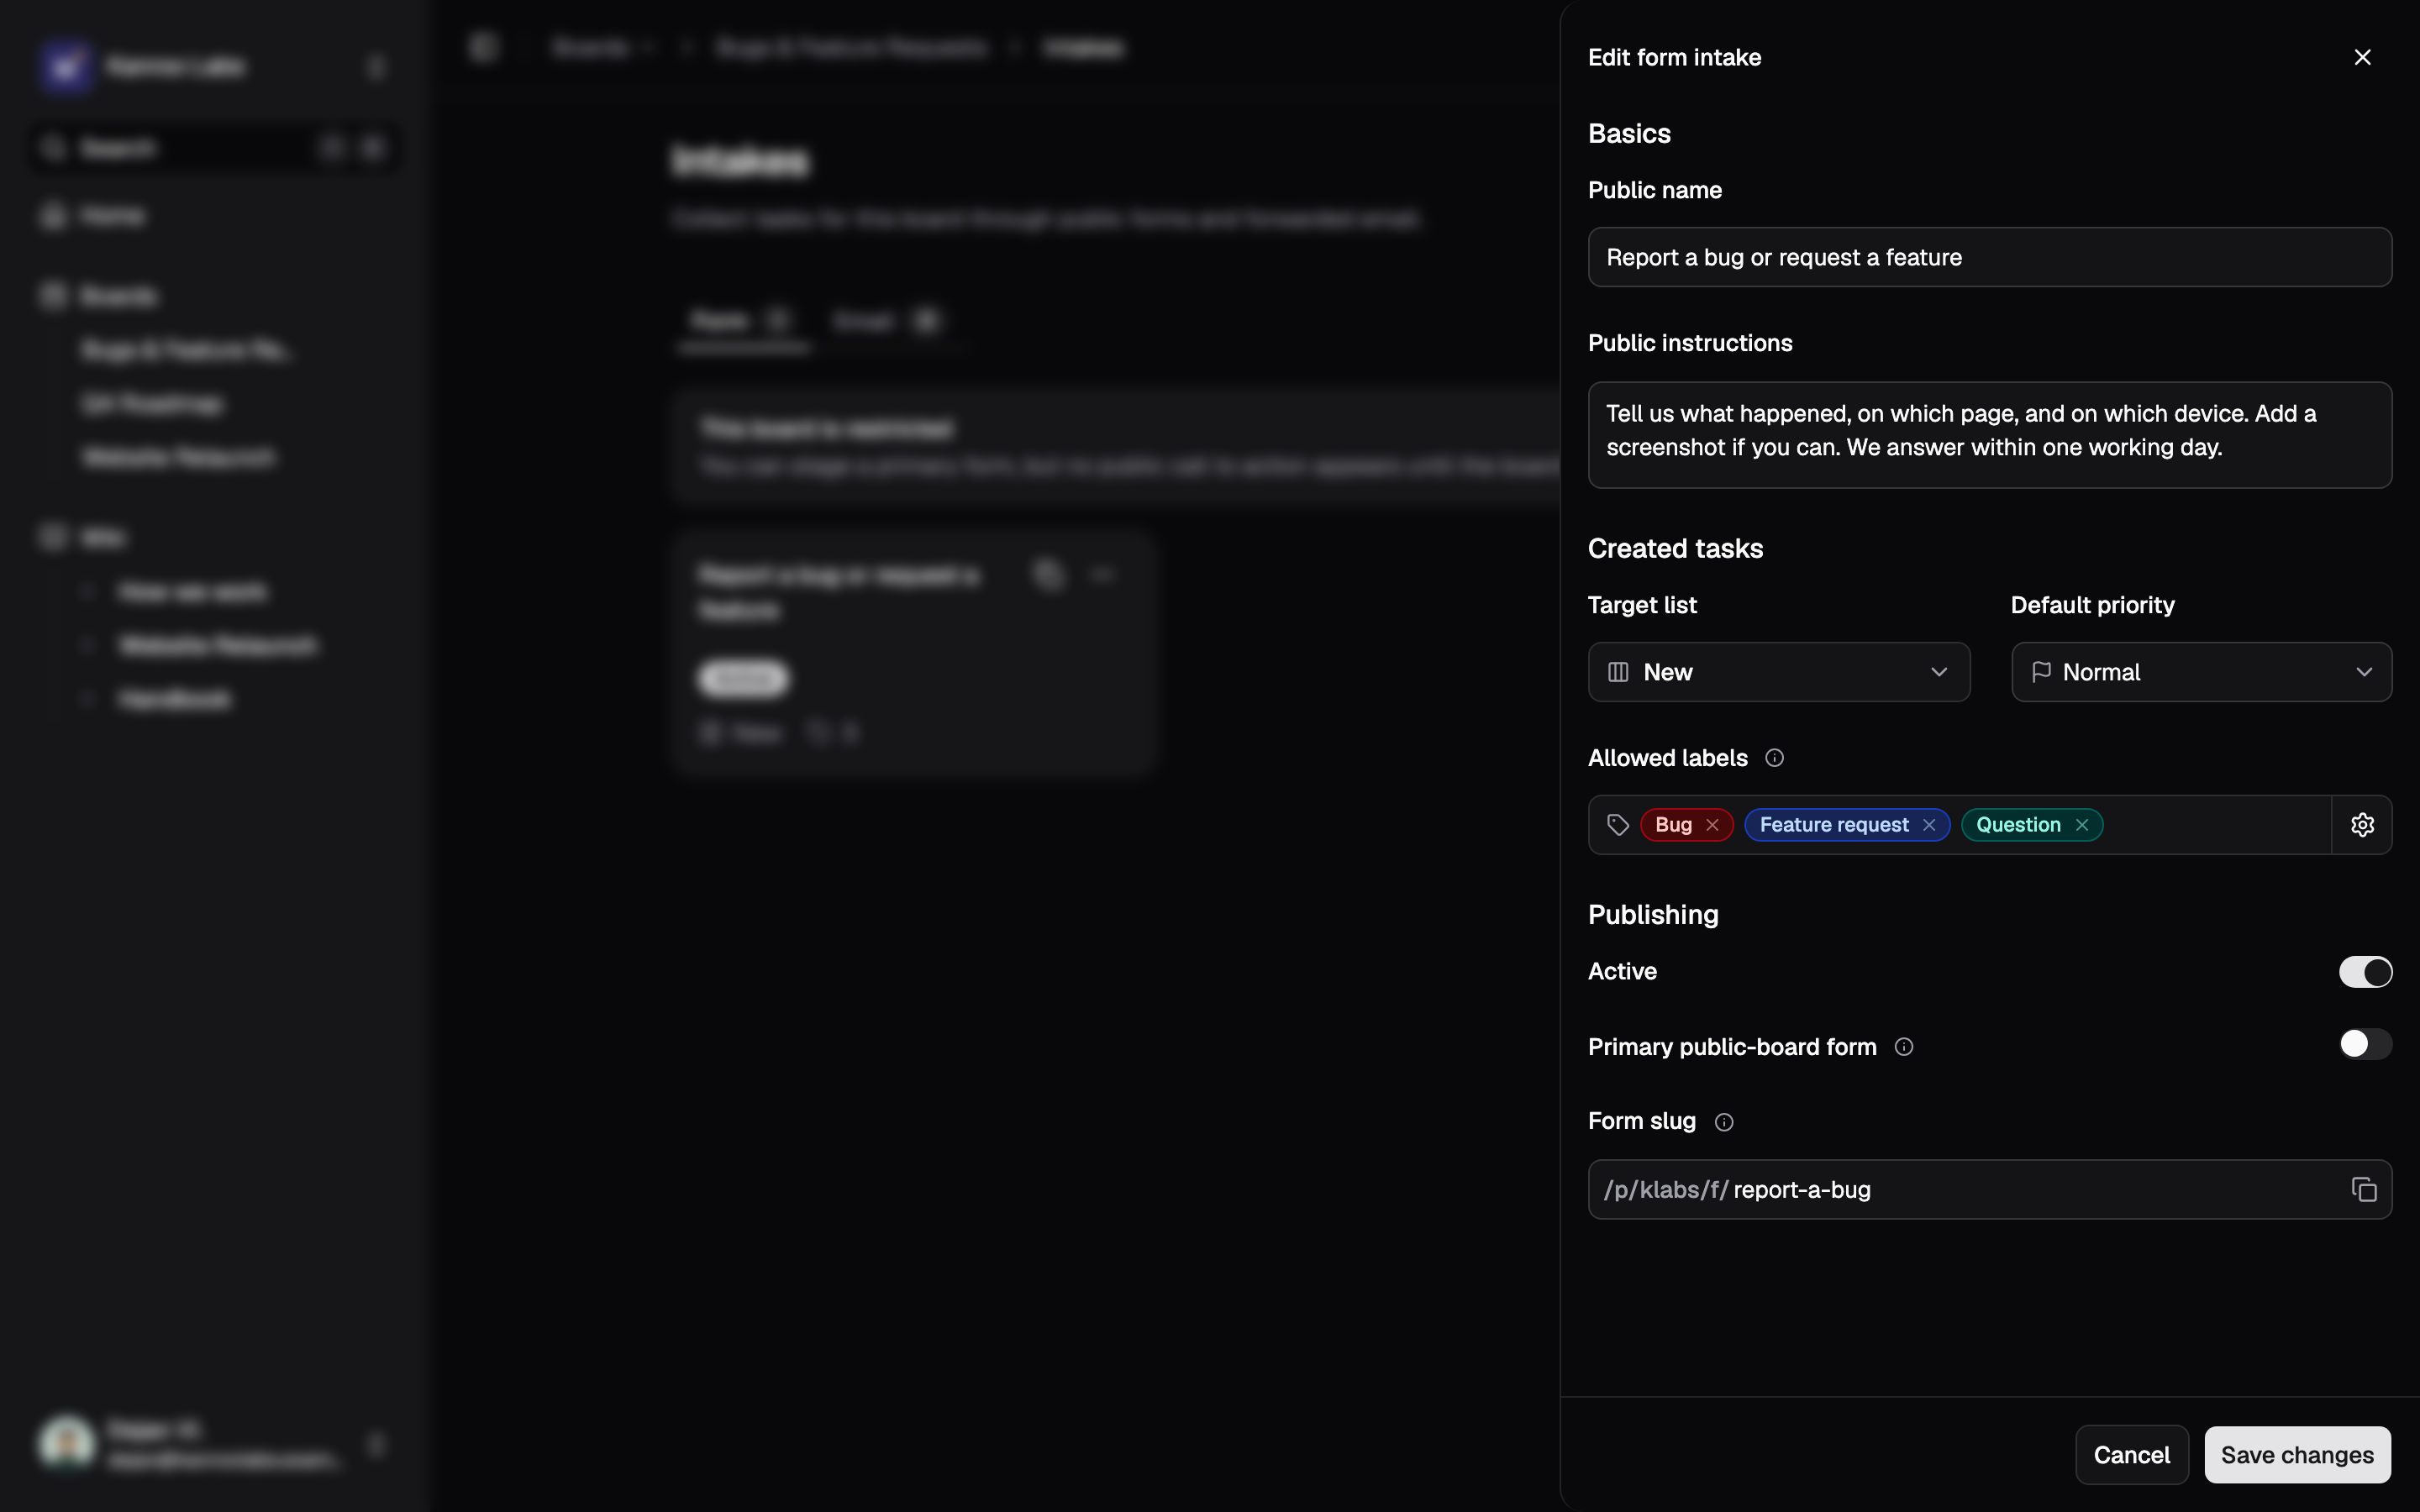
Task: Remove the Feature request label
Action: [x=1929, y=825]
